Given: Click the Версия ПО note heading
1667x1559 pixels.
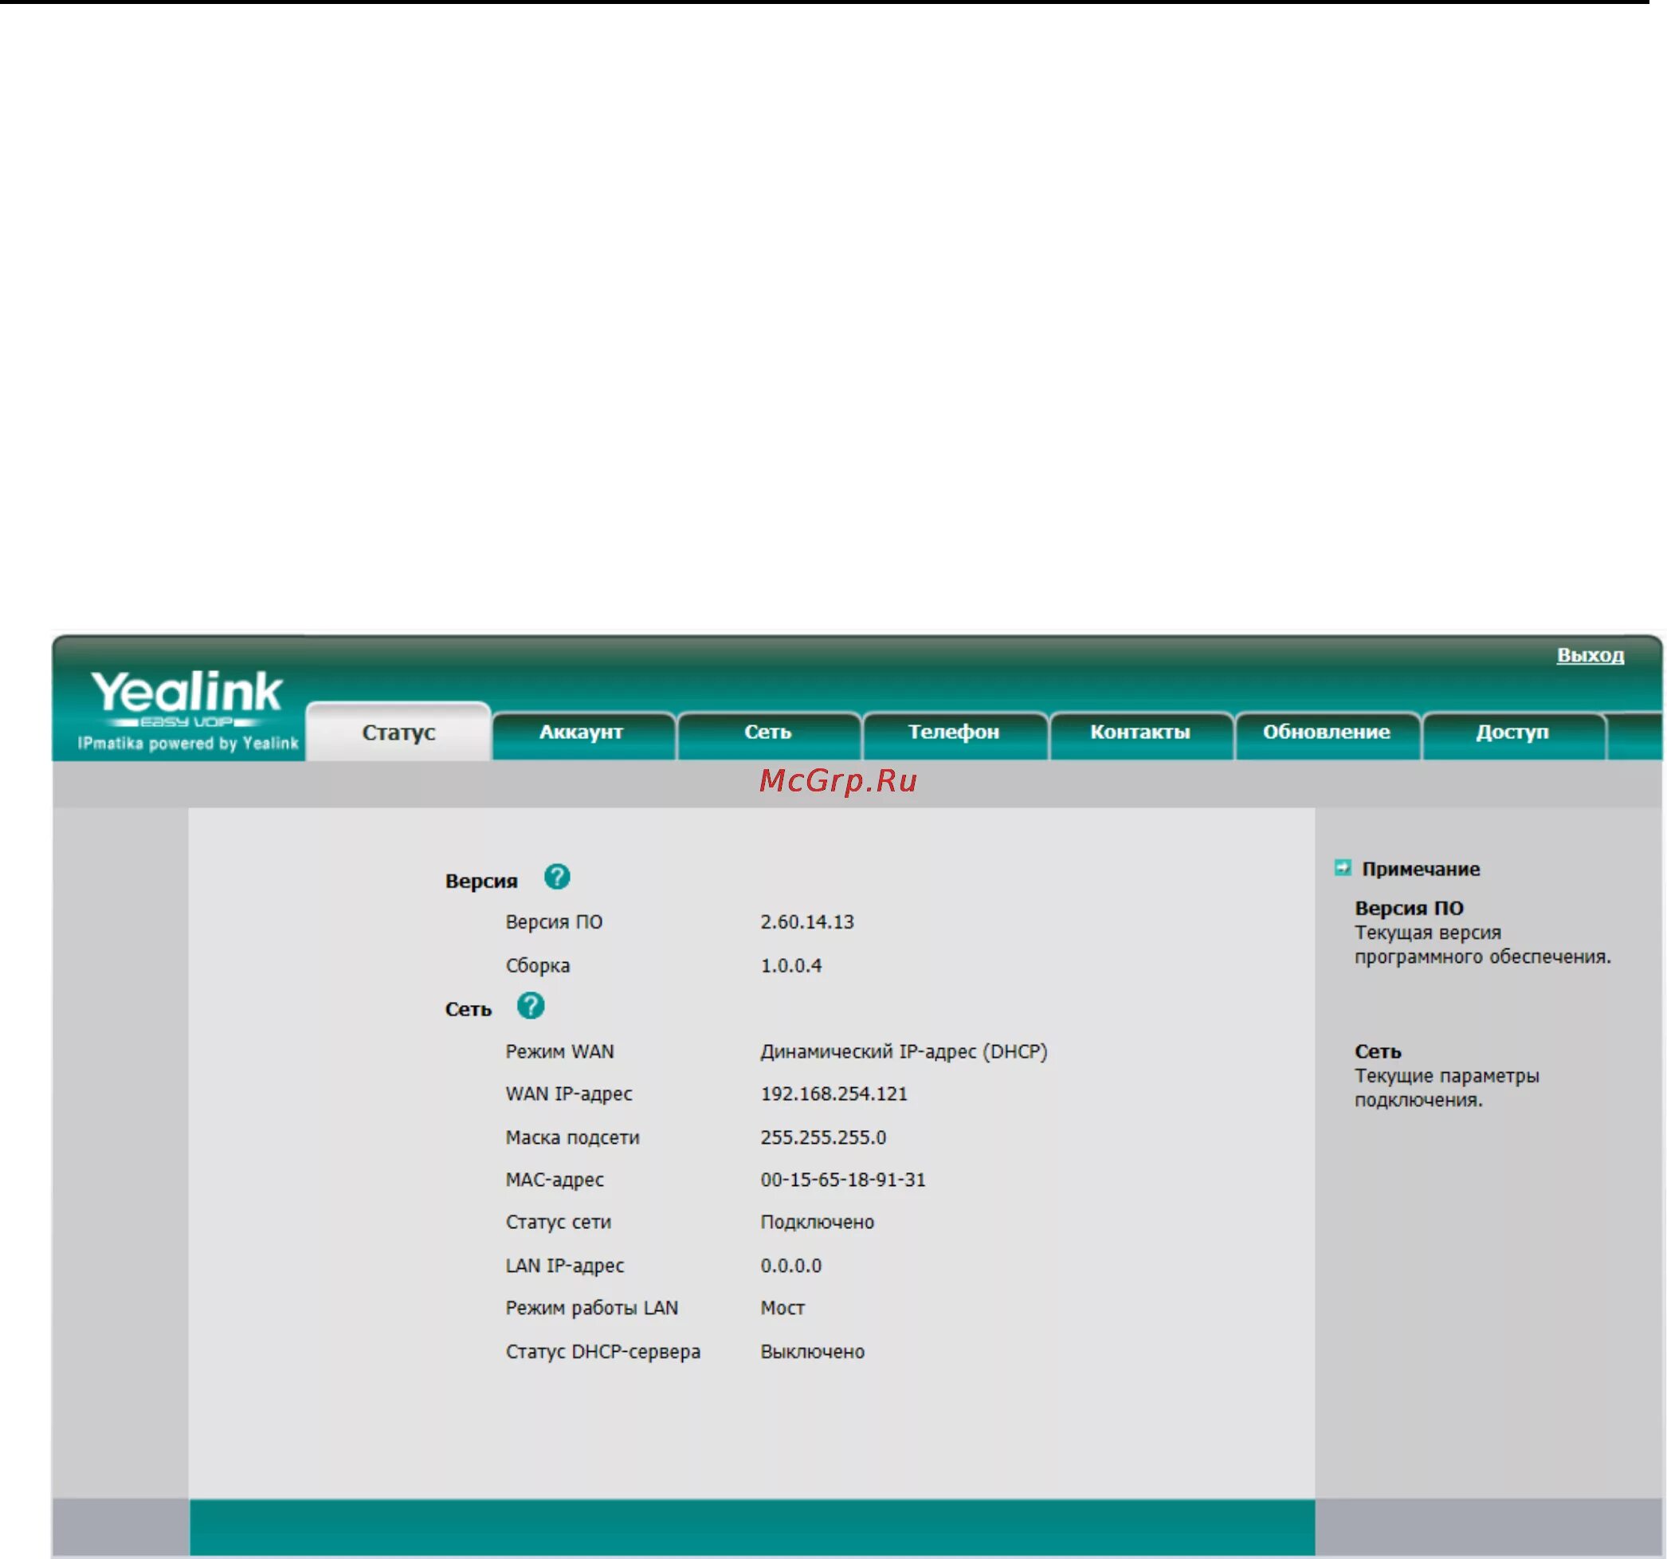Looking at the screenshot, I should pos(1409,909).
